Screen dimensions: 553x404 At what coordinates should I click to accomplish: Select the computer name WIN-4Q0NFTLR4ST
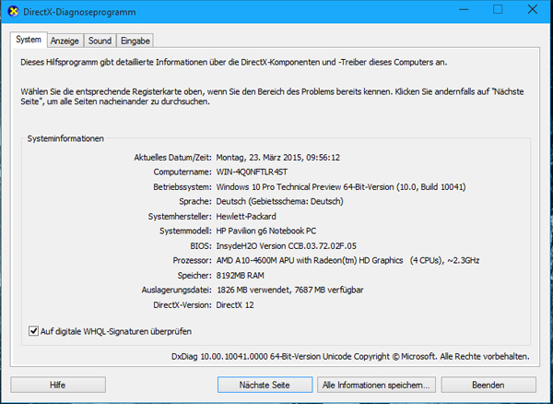click(x=252, y=172)
